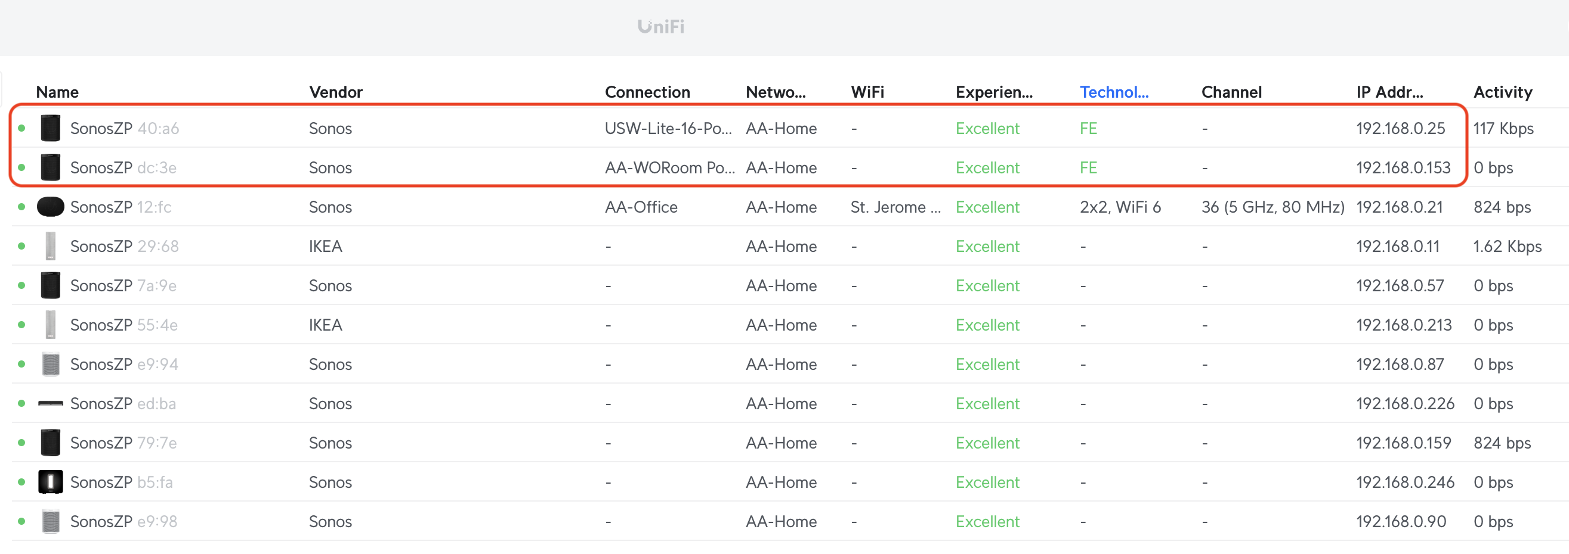The width and height of the screenshot is (1569, 554).
Task: Click the SonosZP 40:a6 speaker icon
Action: point(51,128)
